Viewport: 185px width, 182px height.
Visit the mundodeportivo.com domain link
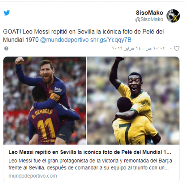pyautogui.click(x=33, y=176)
